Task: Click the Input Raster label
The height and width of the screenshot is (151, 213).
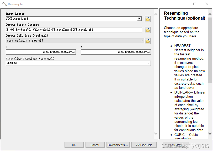Action: click(x=15, y=14)
